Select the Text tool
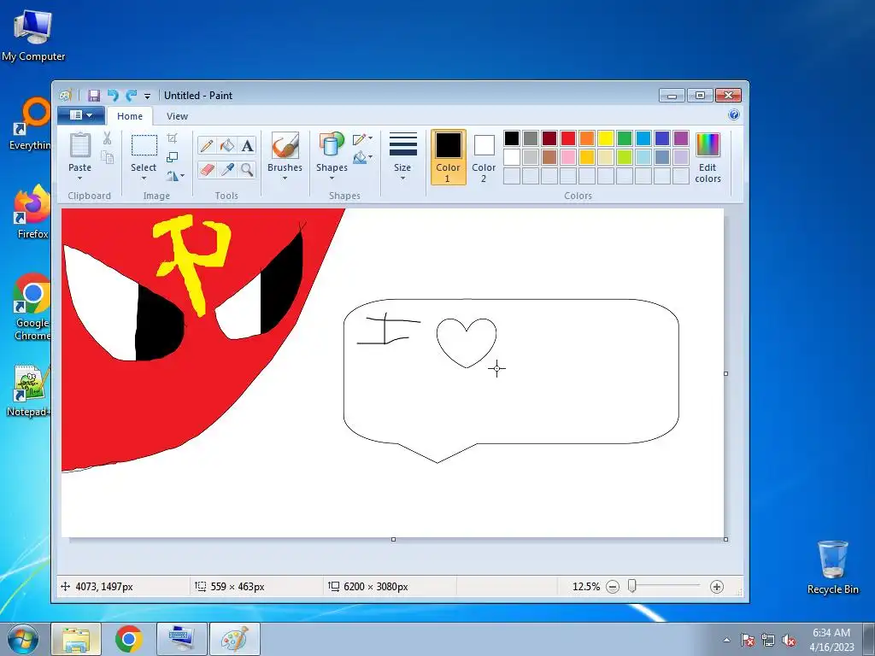Viewport: 875px width, 656px height. [x=247, y=145]
